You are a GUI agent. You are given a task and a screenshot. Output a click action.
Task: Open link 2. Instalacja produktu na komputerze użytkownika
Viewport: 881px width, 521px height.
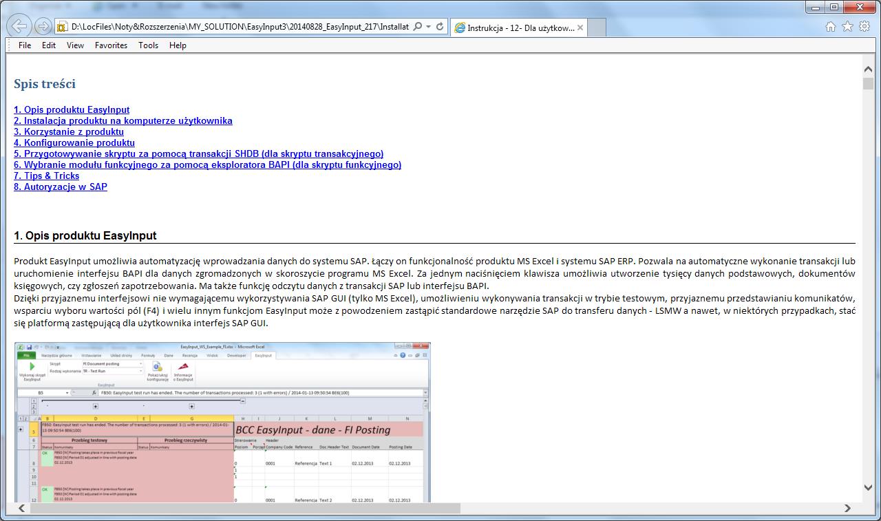pos(123,120)
